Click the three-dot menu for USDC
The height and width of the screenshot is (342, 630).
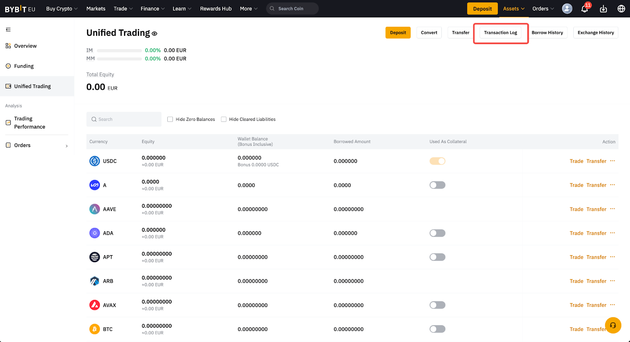point(612,161)
